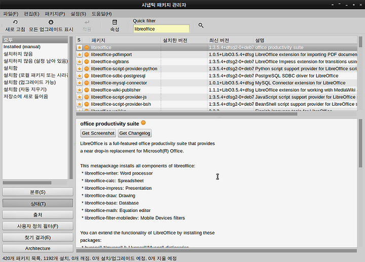Select the libreoffice-mysql-connector package name
The width and height of the screenshot is (365, 262).
coord(119,83)
